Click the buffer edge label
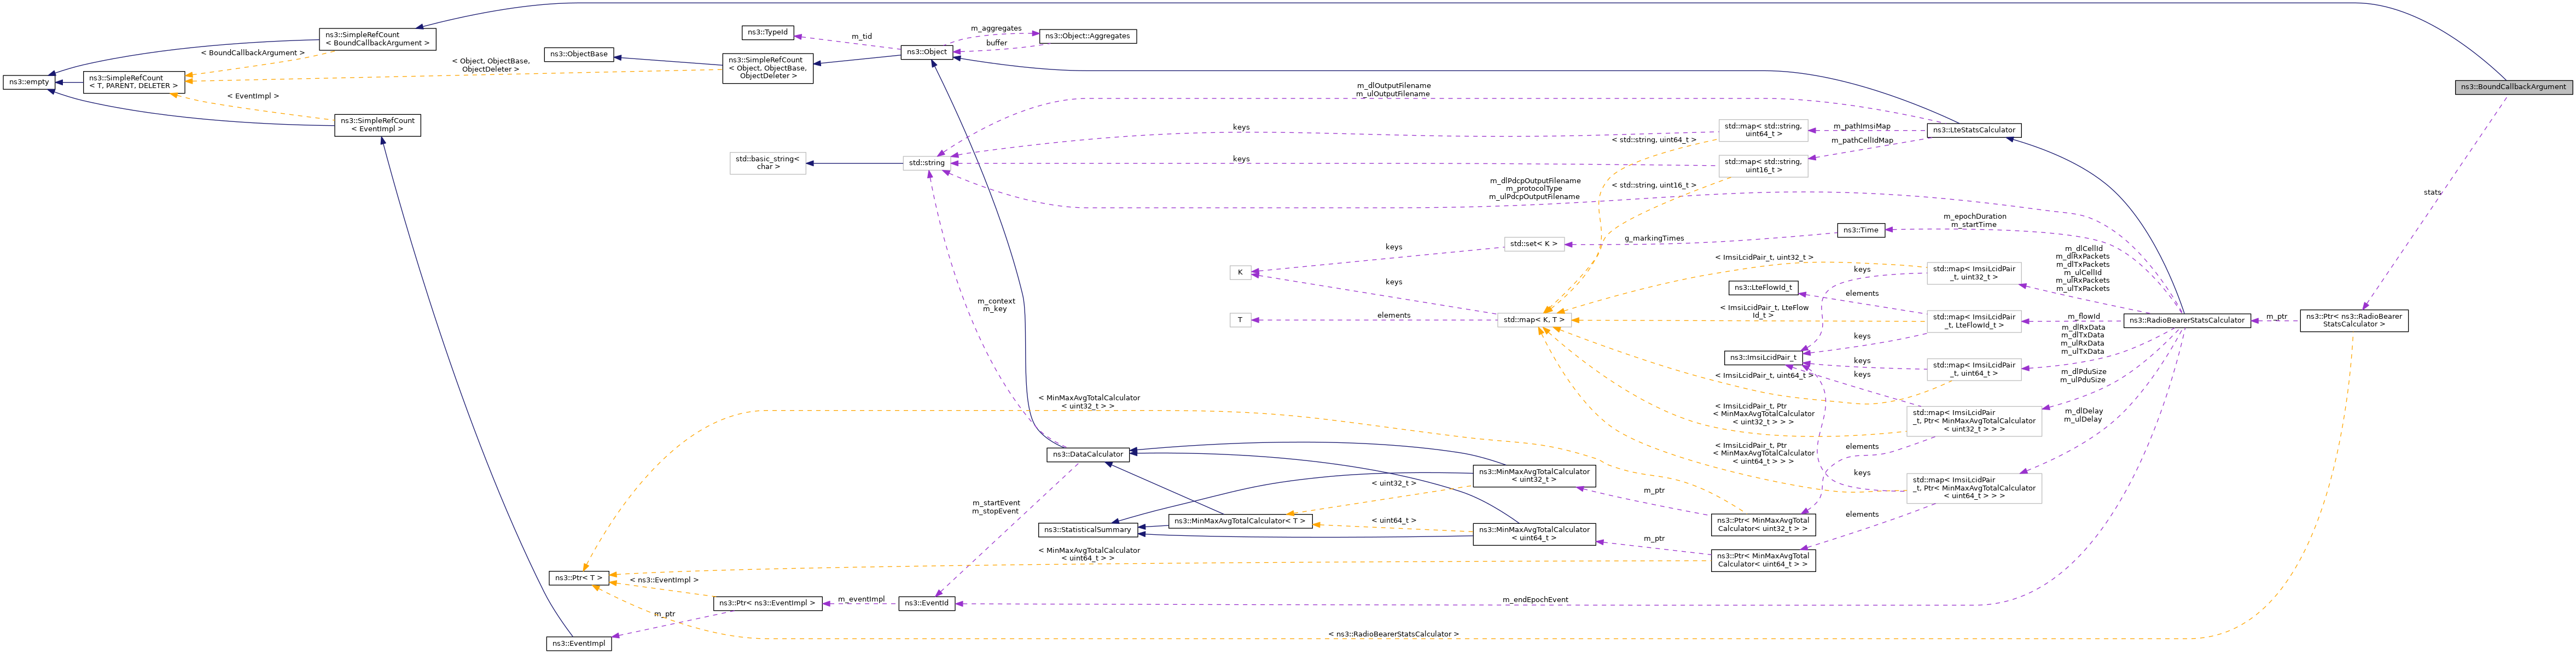Screen dimensions: 2576x654 [996, 43]
